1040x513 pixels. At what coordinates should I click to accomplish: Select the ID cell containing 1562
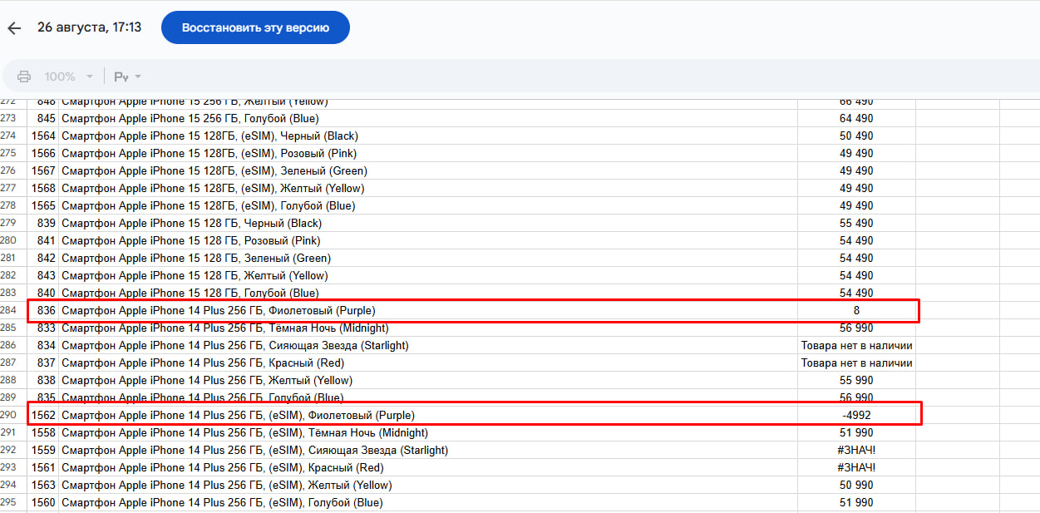[43, 415]
